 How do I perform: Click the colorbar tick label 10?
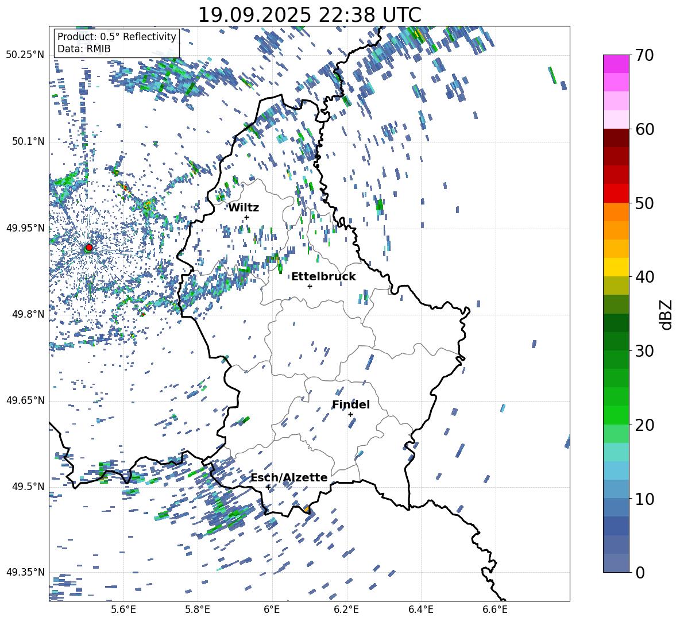click(644, 499)
